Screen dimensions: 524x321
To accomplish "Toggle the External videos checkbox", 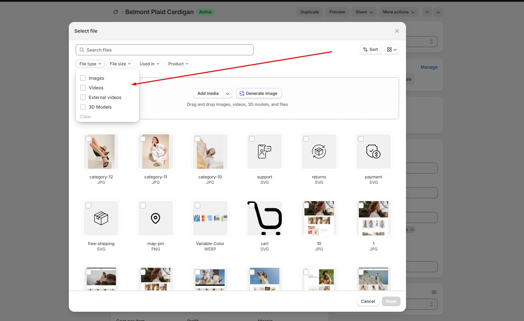I will (83, 97).
